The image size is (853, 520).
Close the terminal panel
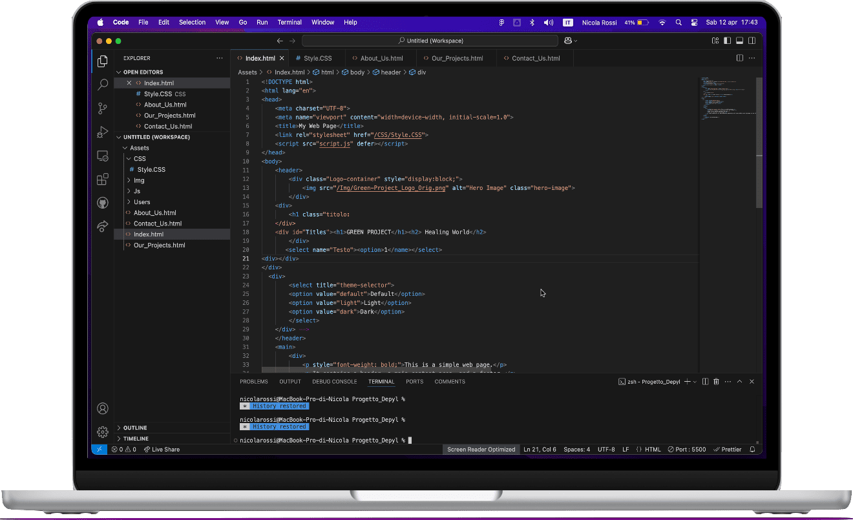[752, 382]
